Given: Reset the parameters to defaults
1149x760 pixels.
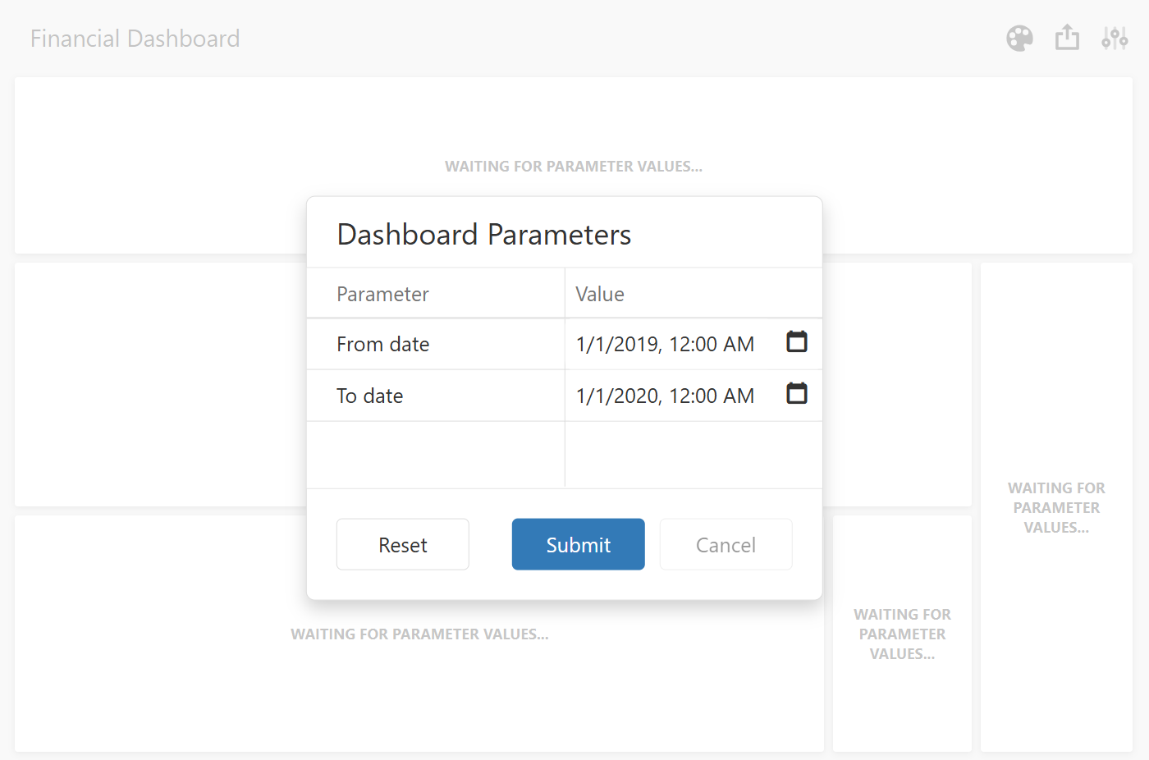Looking at the screenshot, I should point(402,544).
